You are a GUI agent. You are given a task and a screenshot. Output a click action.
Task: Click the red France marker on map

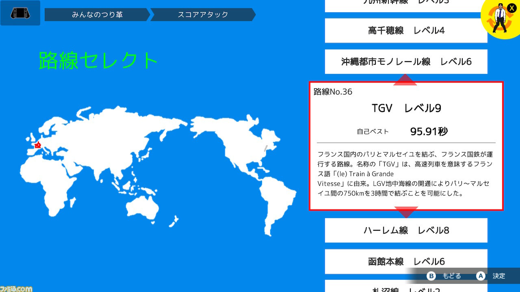(x=38, y=145)
